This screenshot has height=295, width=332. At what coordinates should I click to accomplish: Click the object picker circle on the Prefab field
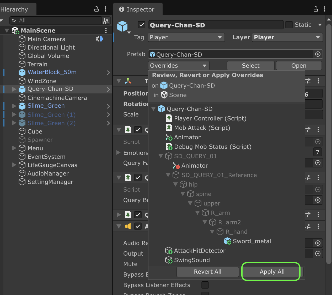(318, 54)
